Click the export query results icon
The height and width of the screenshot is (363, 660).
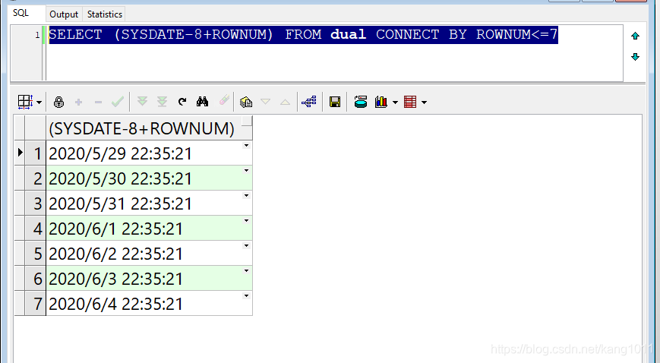click(x=246, y=102)
